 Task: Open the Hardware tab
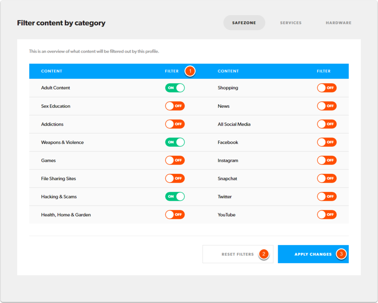(338, 23)
